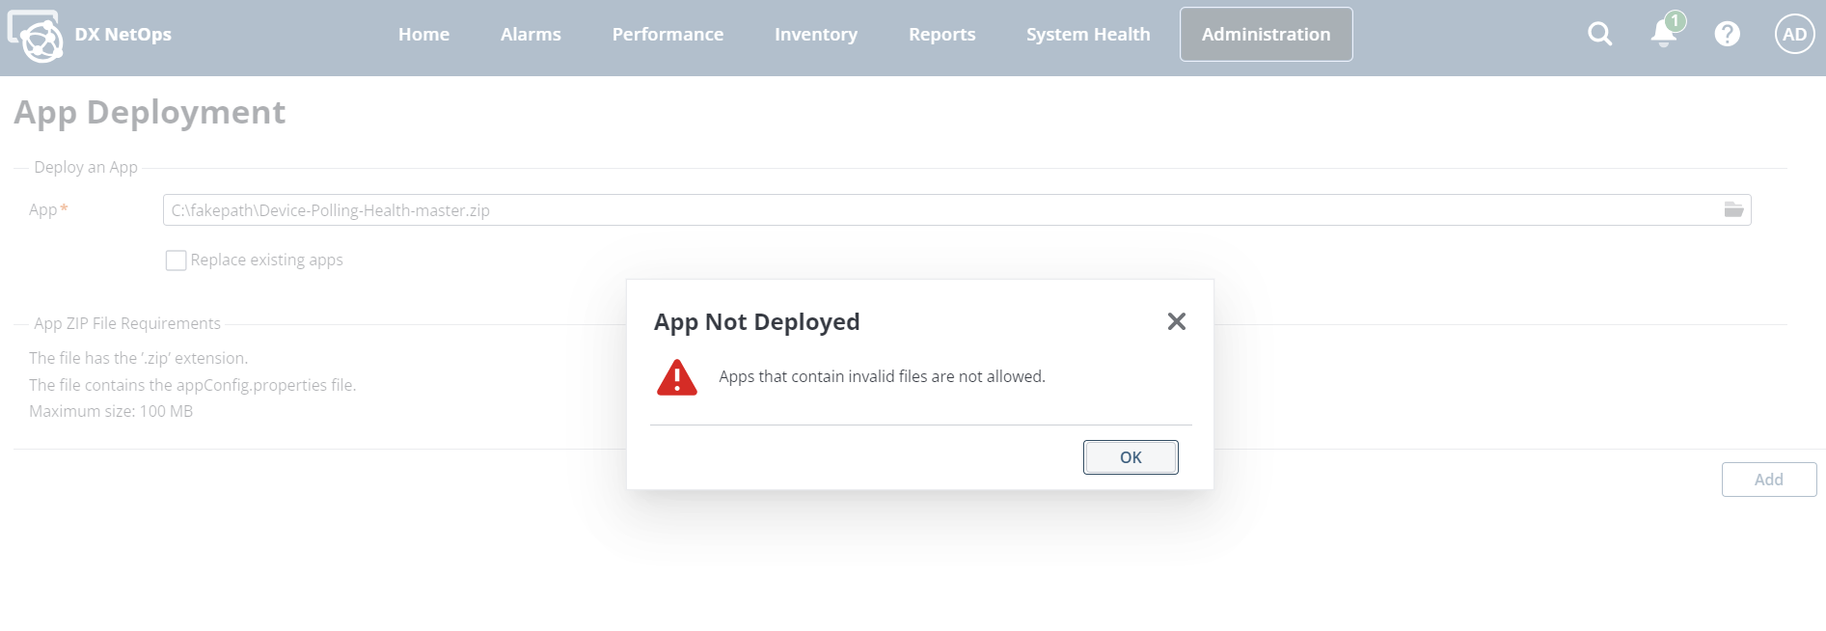The image size is (1826, 631).
Task: Open the AD user avatar menu
Action: 1794,35
